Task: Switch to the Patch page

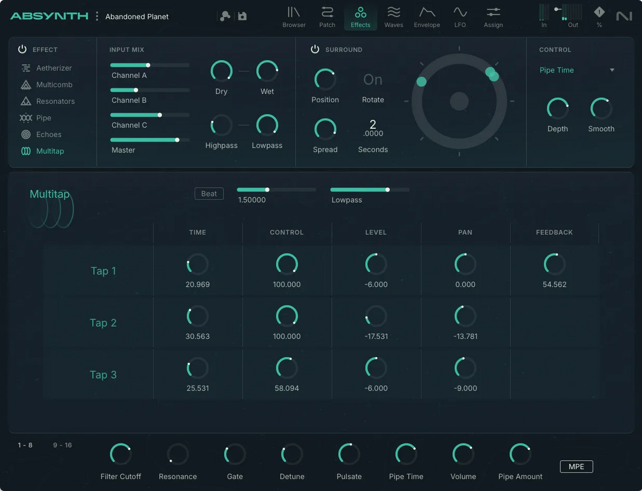Action: tap(327, 16)
